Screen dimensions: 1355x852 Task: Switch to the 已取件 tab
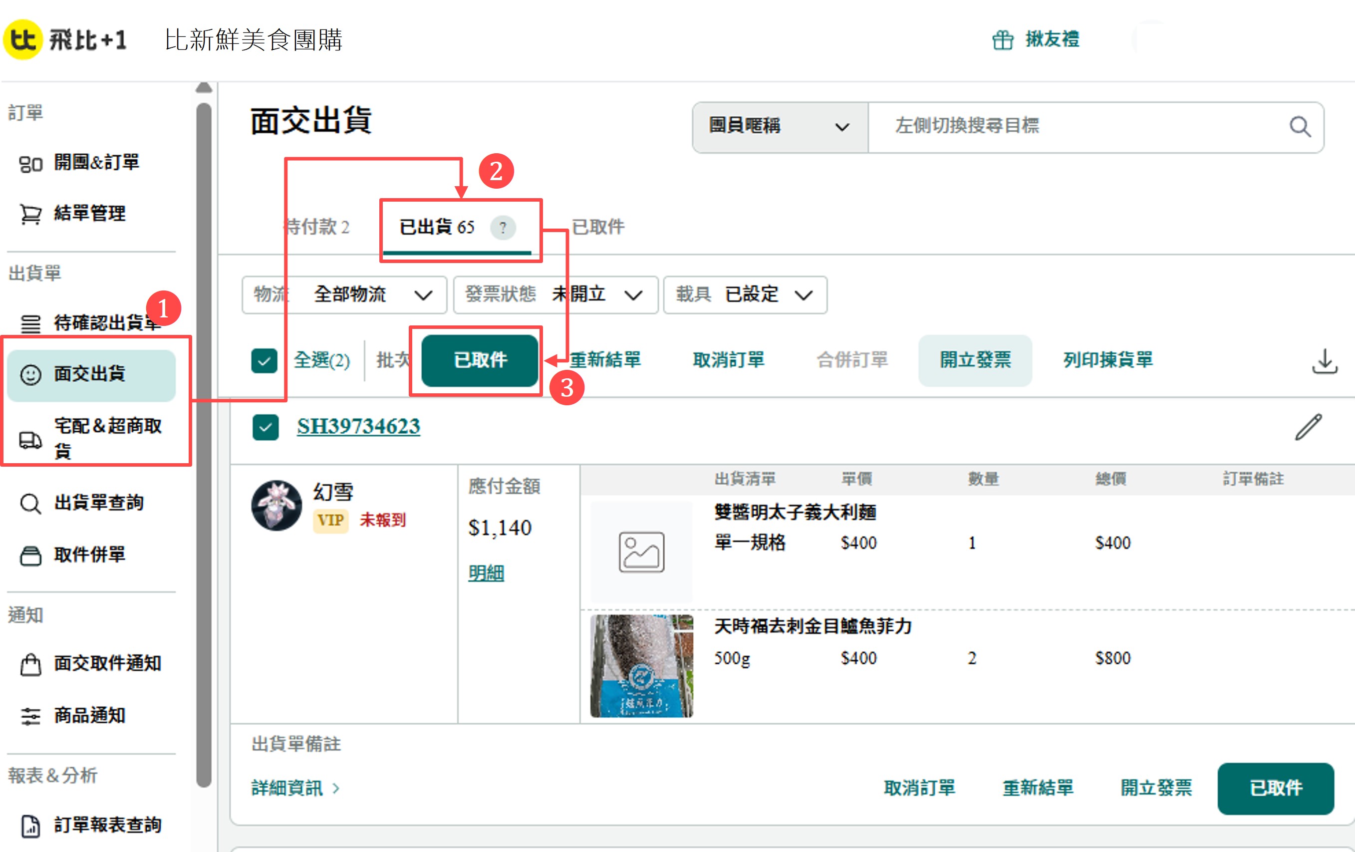[597, 228]
